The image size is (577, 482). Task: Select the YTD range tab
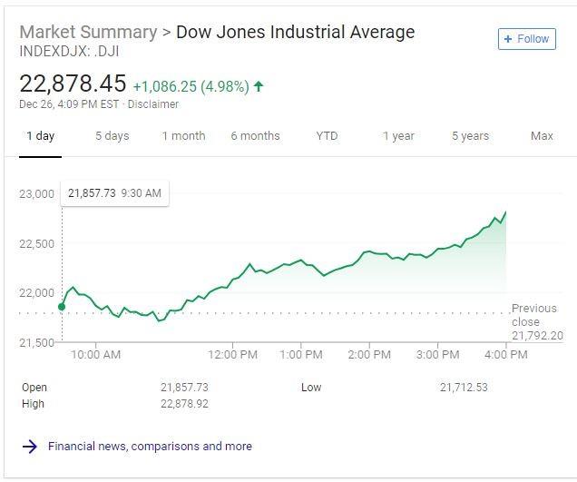327,136
